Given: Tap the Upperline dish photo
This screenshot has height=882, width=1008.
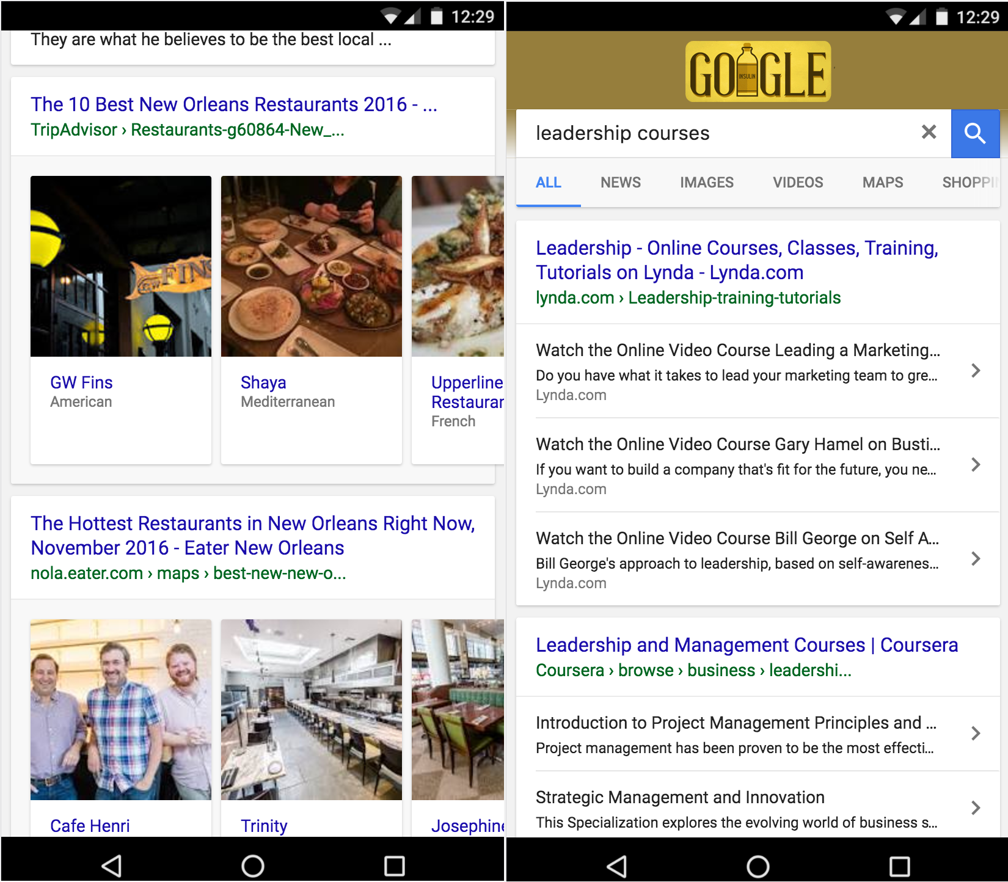Looking at the screenshot, I should click(x=458, y=266).
